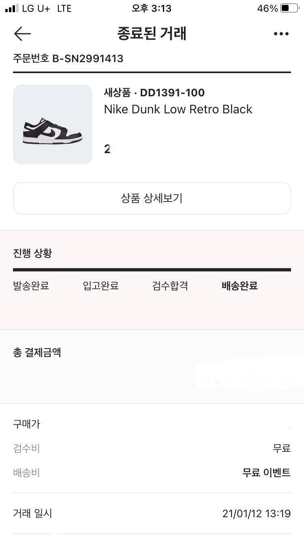Image resolution: width=304 pixels, height=542 pixels.
Task: Tap the black progress status bar
Action: (152, 270)
